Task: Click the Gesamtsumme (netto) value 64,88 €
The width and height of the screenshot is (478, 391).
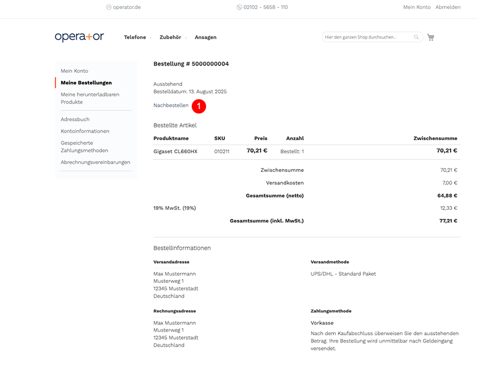Action: tap(447, 196)
